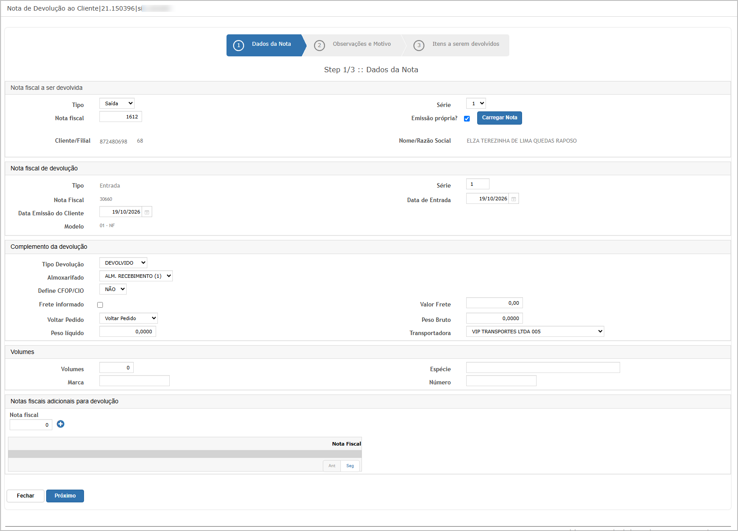Focus the Número field

501,381
